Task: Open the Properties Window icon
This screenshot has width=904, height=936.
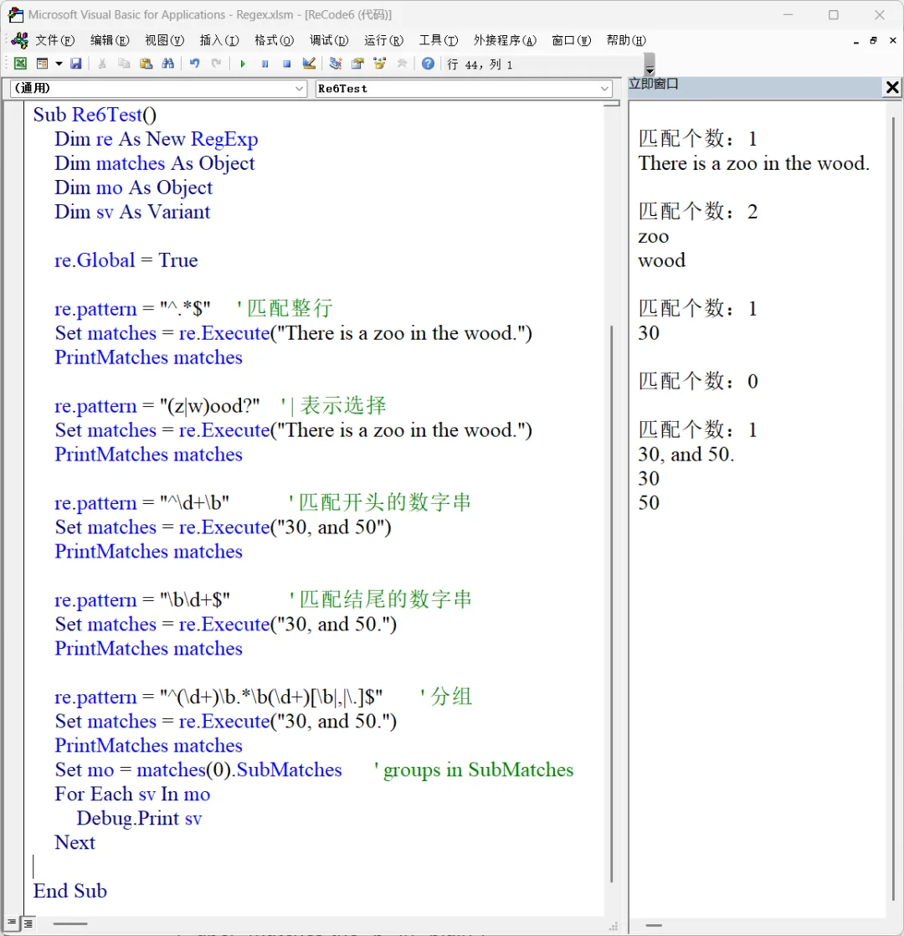Action: point(357,64)
